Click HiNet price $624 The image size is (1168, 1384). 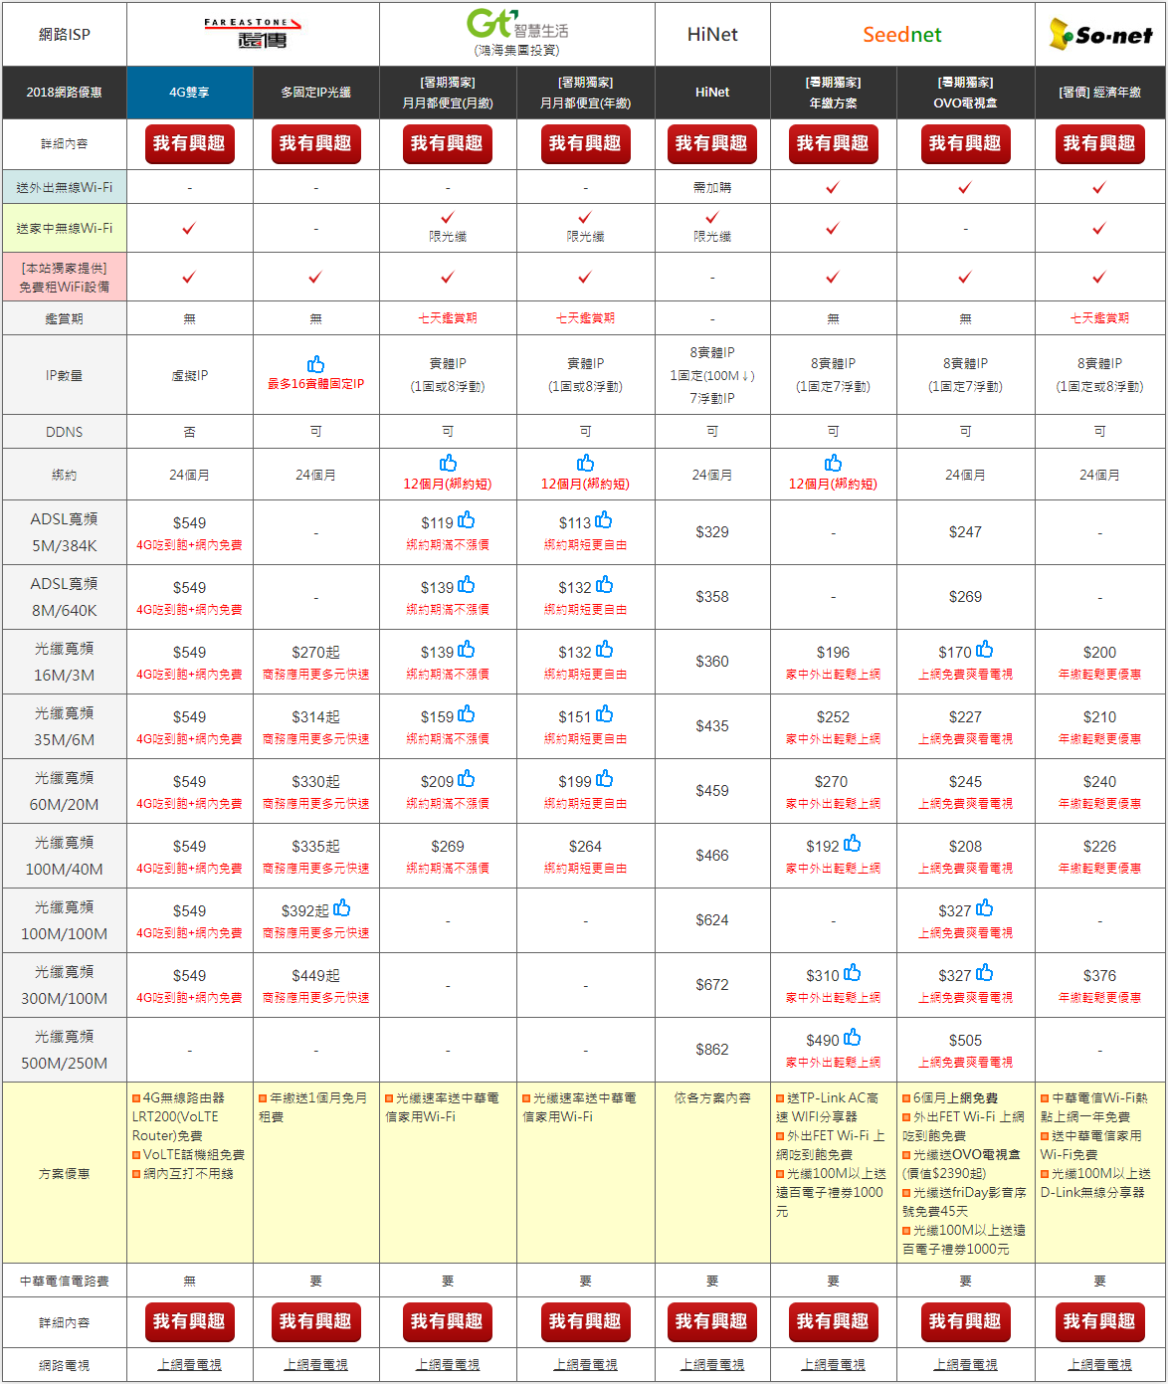point(712,920)
